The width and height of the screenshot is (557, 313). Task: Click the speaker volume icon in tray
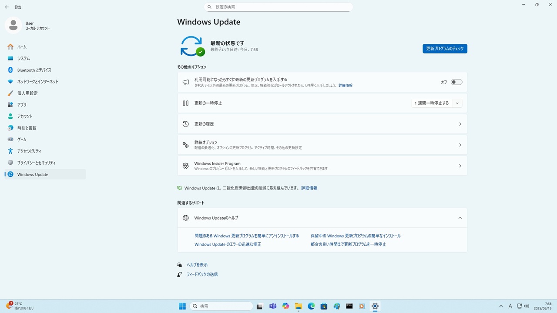click(527, 306)
